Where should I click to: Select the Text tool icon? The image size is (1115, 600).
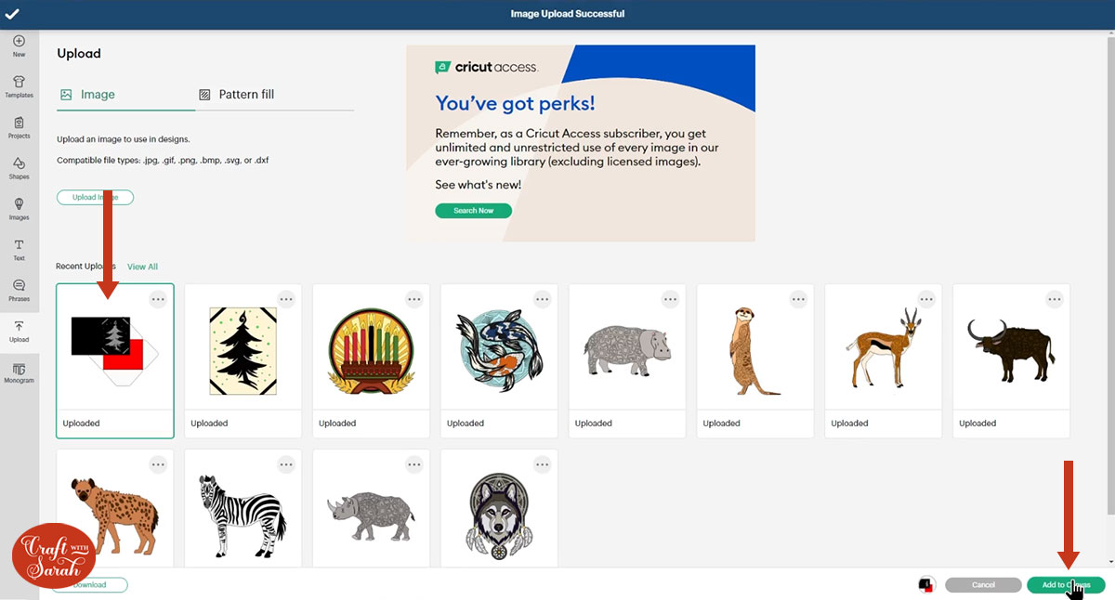(19, 246)
